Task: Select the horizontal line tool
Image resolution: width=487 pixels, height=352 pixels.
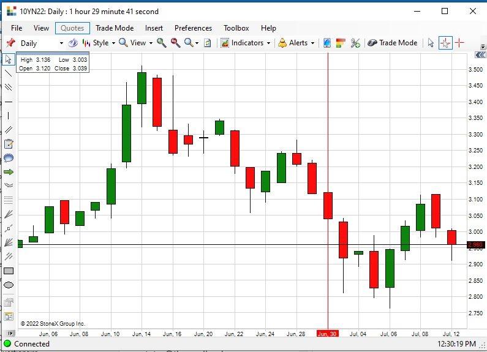Action: tap(9, 102)
